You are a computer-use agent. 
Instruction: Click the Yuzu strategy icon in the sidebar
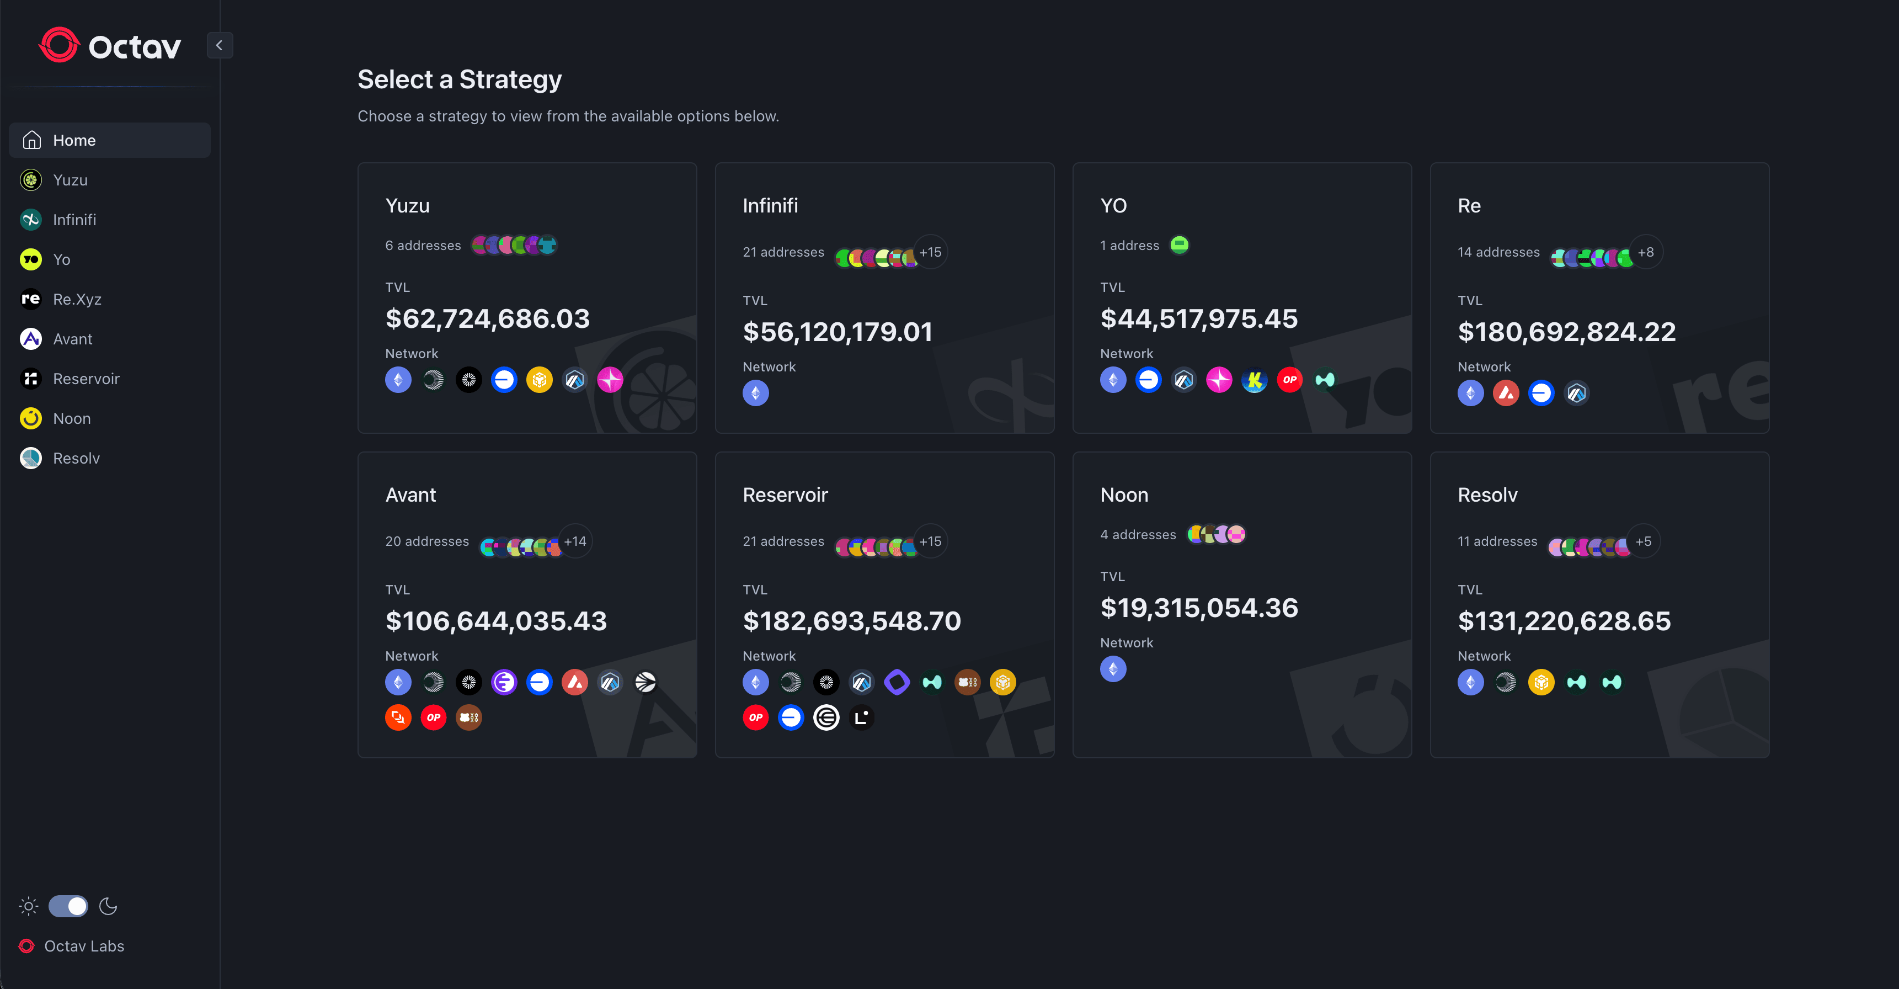point(30,179)
